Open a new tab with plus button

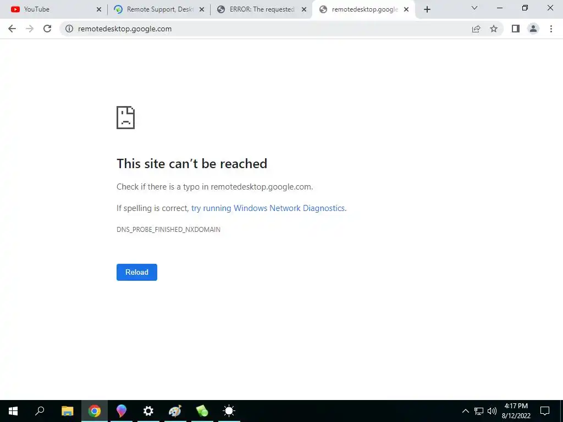(427, 9)
